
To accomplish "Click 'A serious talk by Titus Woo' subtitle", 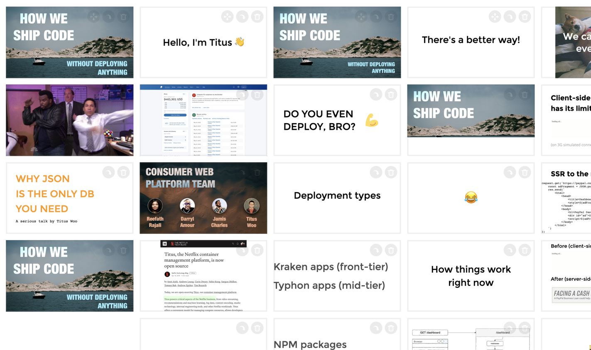I will click(47, 221).
